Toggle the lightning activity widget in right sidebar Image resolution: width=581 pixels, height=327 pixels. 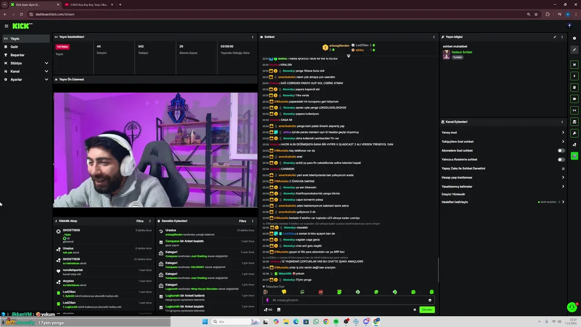pyautogui.click(x=575, y=76)
